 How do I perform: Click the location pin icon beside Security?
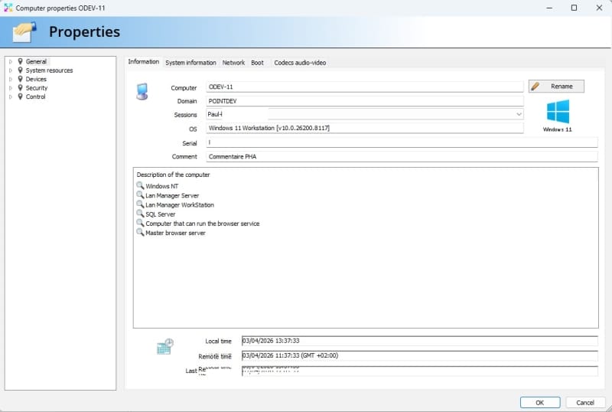click(21, 88)
